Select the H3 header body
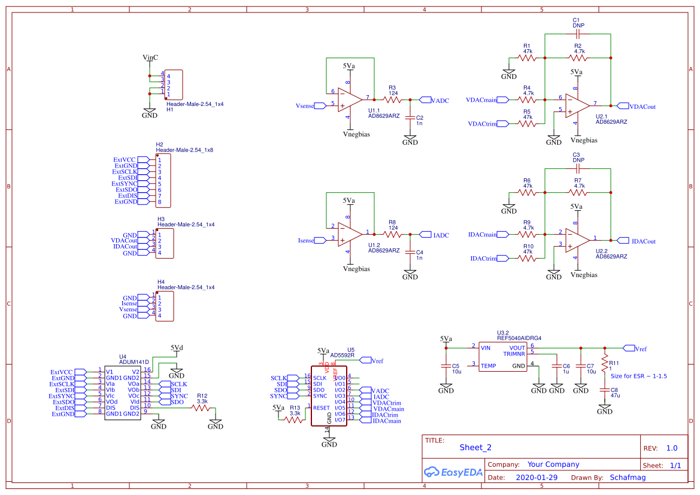The height and width of the screenshot is (495, 700). pyautogui.click(x=164, y=243)
